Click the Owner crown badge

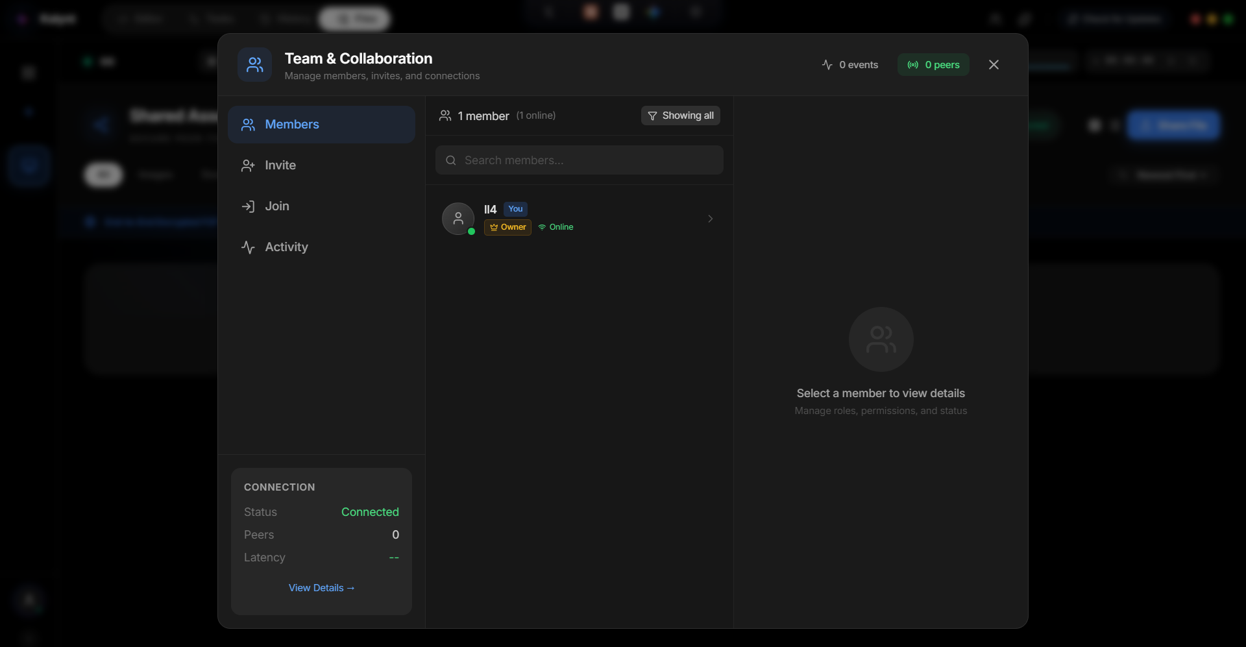[507, 227]
